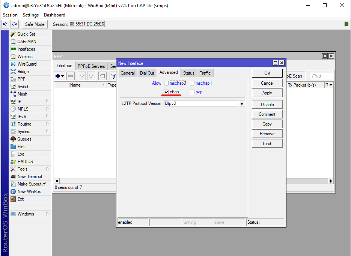Expand the Tools submenu in sidebar

pyautogui.click(x=22, y=169)
